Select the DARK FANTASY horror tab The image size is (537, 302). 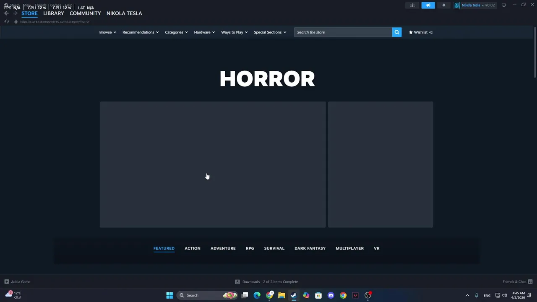310,248
